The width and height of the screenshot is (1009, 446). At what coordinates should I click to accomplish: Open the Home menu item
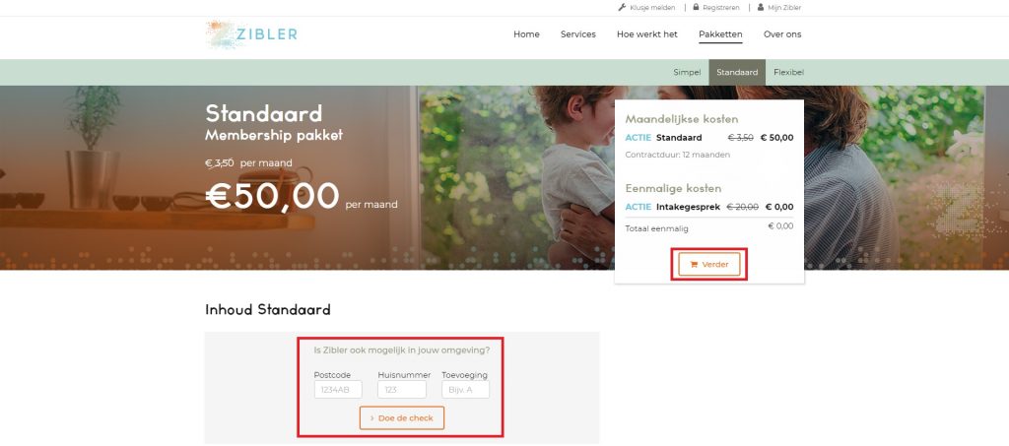point(526,34)
